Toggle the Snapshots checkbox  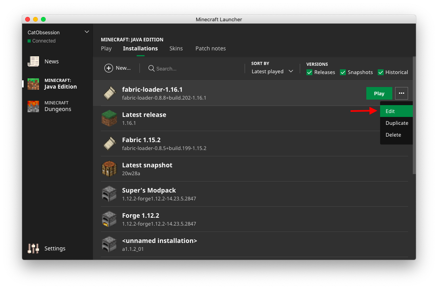click(x=343, y=72)
